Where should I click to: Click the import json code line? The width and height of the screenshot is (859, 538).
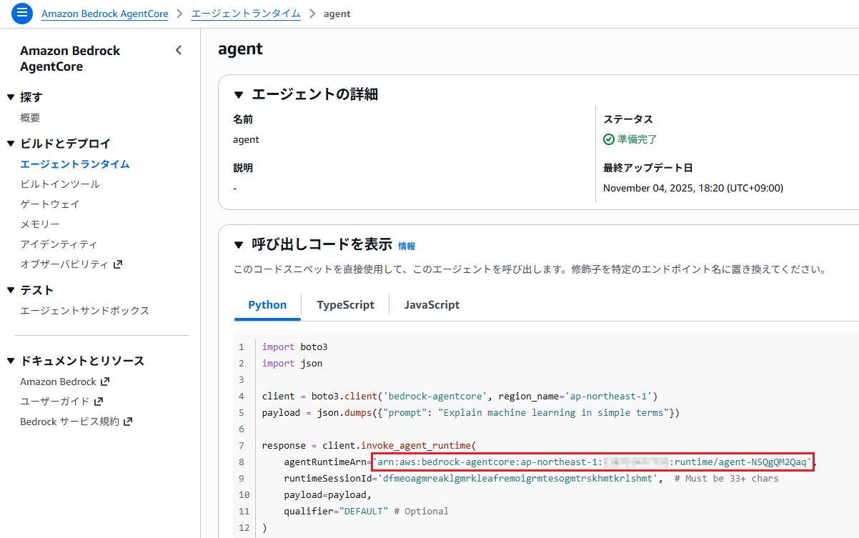pos(292,363)
